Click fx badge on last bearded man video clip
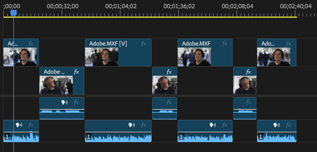Screen dimensions: 317x152 click(x=248, y=72)
